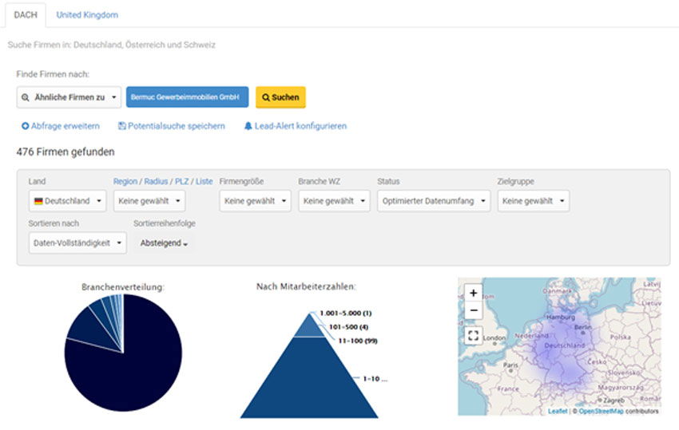Click the save icon beside Potentialsuche speichern

pyautogui.click(x=122, y=126)
